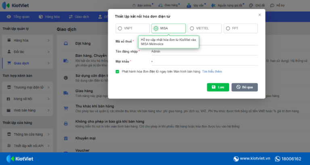Click the Mã số thuế input field
The width and height of the screenshot is (310, 165).
click(x=204, y=41)
